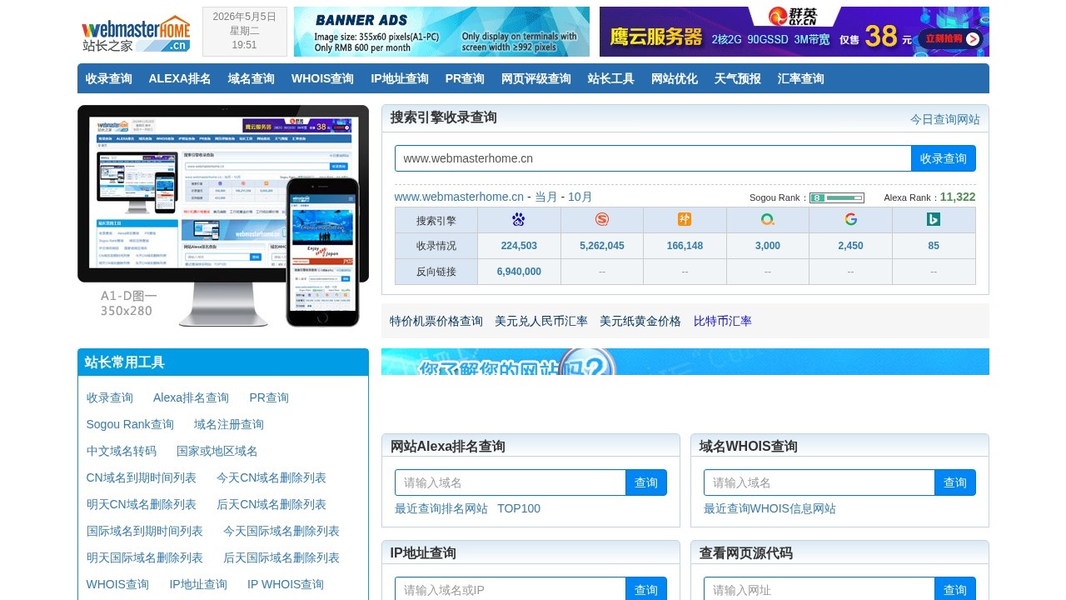Open IP地址查询 navigation item

point(400,78)
